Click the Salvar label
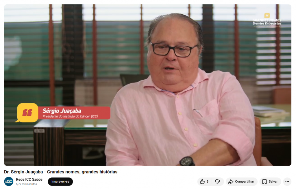 click(273, 181)
